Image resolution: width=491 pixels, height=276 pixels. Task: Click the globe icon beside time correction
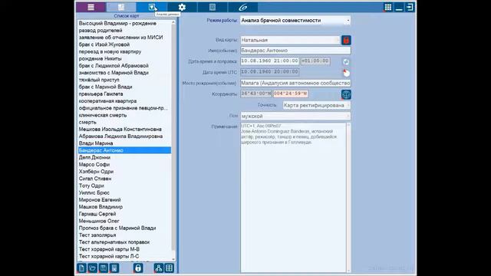pos(346,61)
